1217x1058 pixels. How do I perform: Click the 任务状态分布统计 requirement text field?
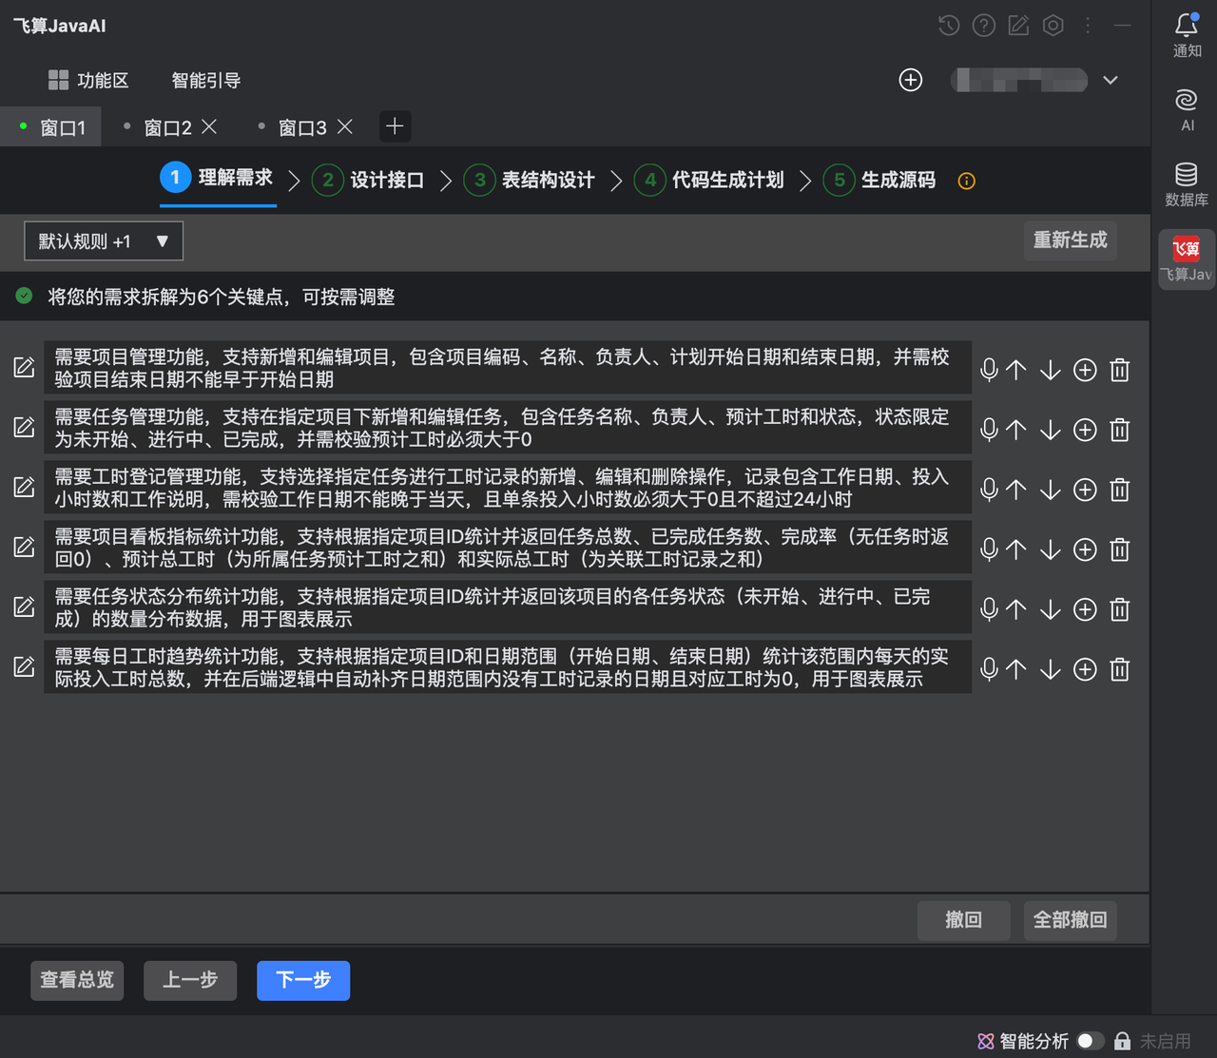click(508, 607)
